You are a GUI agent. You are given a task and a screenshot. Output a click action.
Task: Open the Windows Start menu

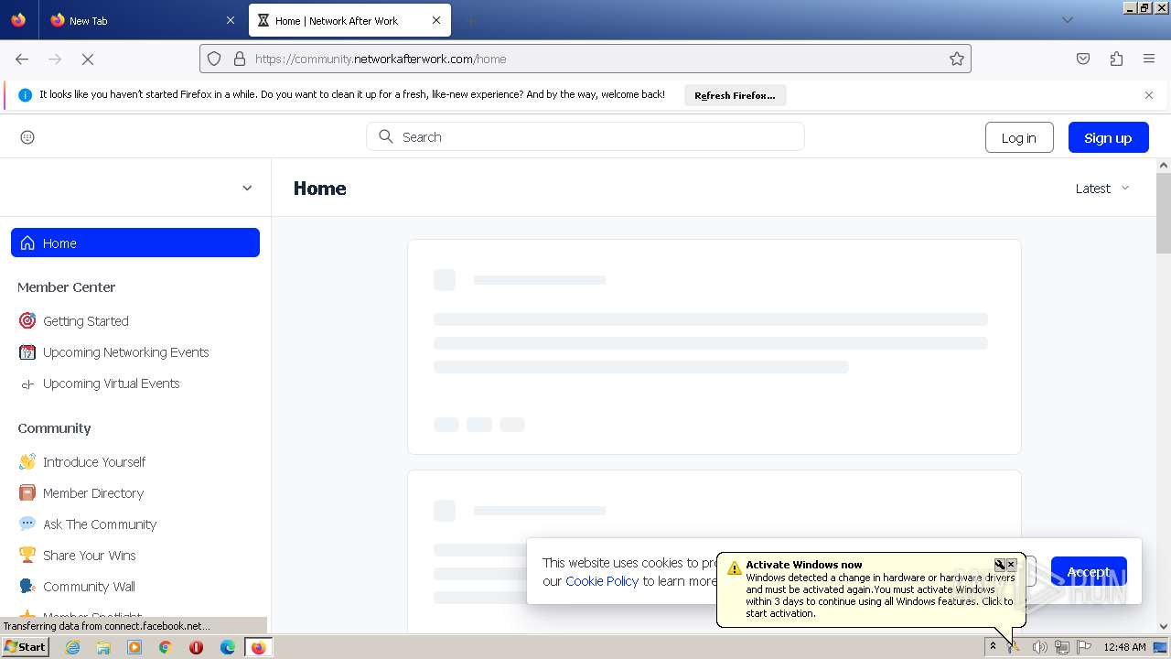pyautogui.click(x=25, y=647)
